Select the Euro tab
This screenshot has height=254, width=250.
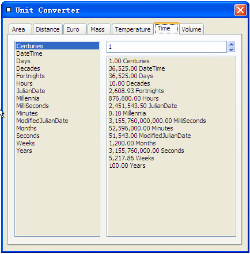pyautogui.click(x=75, y=29)
